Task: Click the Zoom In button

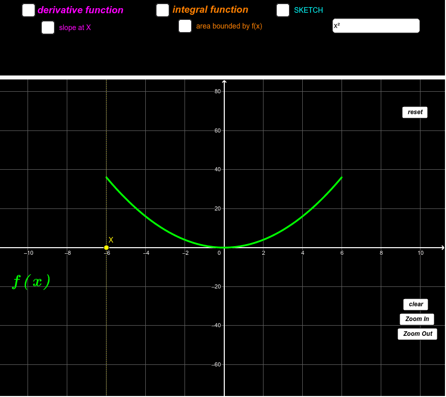Action: (x=417, y=319)
